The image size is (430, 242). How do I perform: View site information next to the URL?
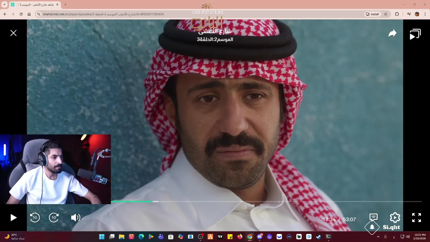[x=39, y=14]
